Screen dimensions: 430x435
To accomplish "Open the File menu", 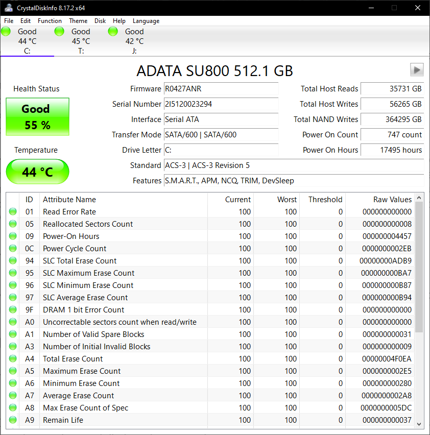I will click(9, 21).
